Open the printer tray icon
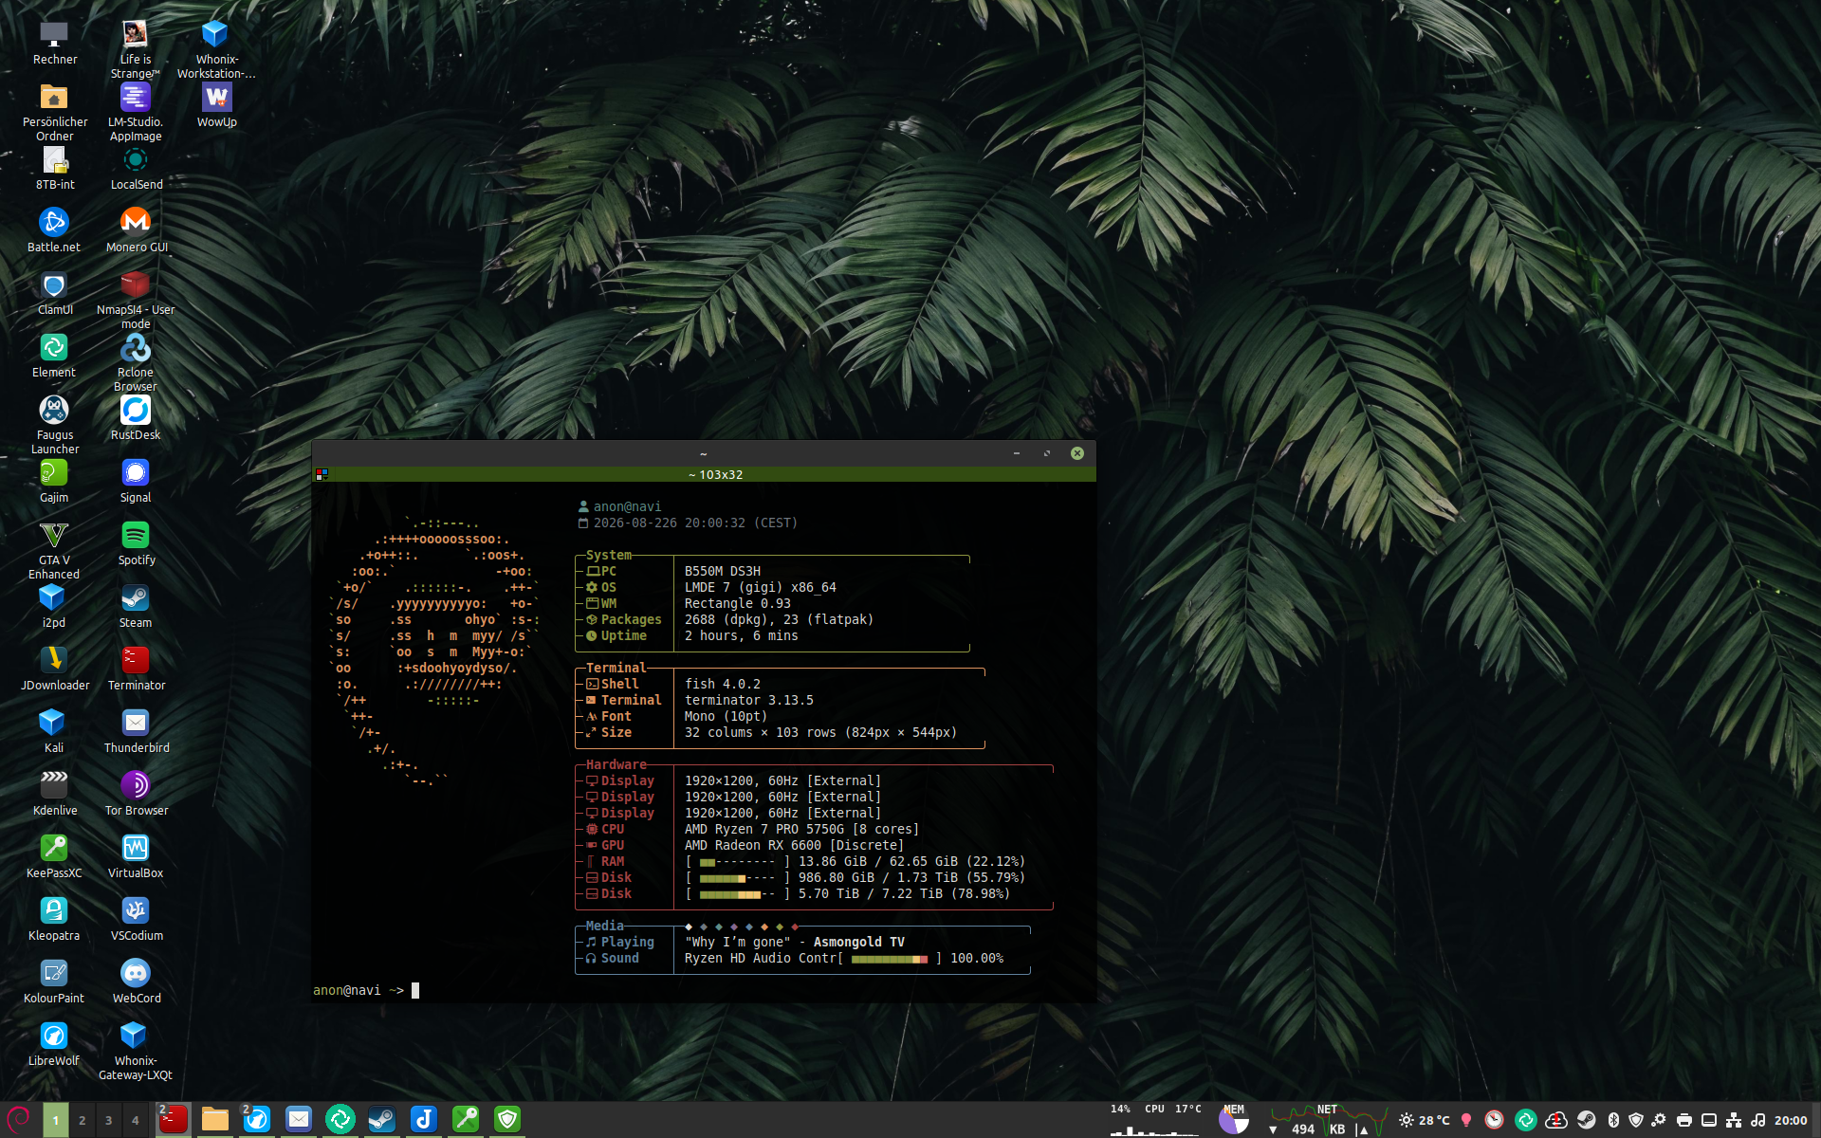The height and width of the screenshot is (1138, 1821). pyautogui.click(x=1684, y=1120)
